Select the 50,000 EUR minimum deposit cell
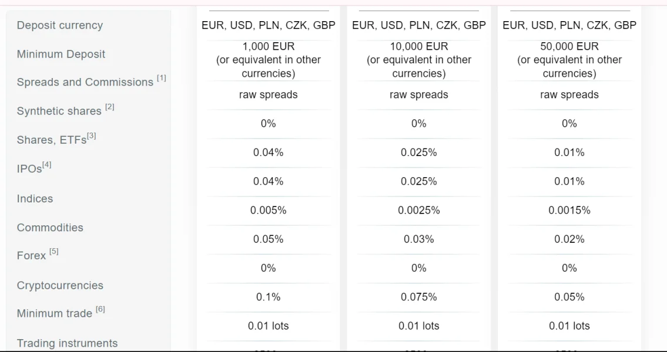667x352 pixels. tap(569, 60)
